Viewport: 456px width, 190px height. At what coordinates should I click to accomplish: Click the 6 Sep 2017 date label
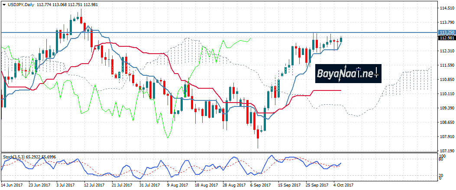261,185
